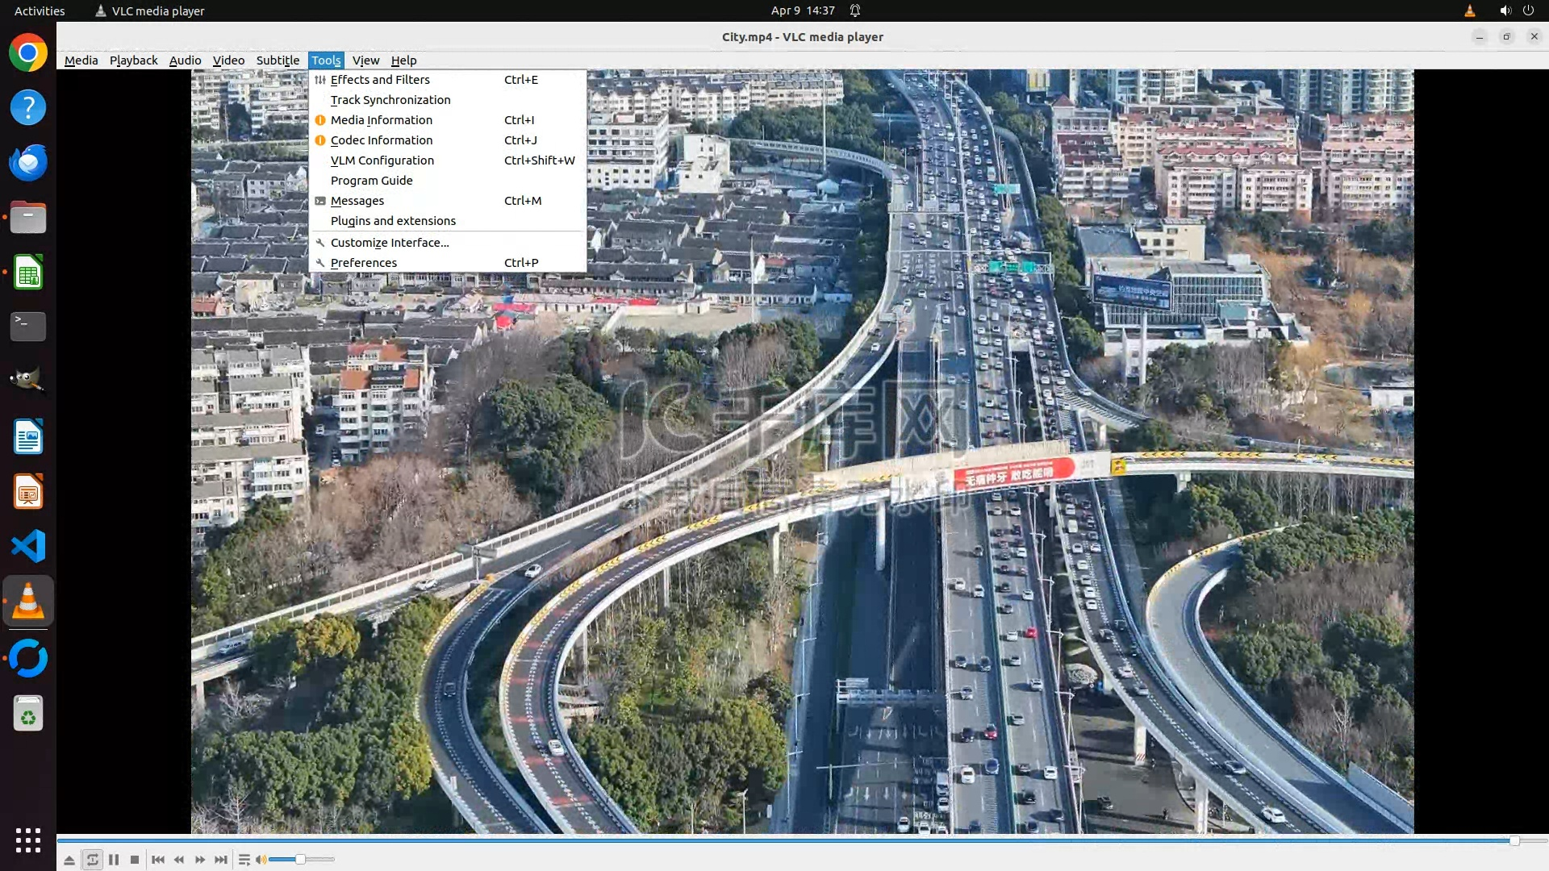Open the View menu
1549x871 pixels.
pos(365,60)
